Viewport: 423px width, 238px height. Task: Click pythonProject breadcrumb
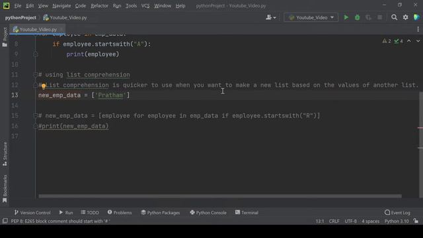20,18
